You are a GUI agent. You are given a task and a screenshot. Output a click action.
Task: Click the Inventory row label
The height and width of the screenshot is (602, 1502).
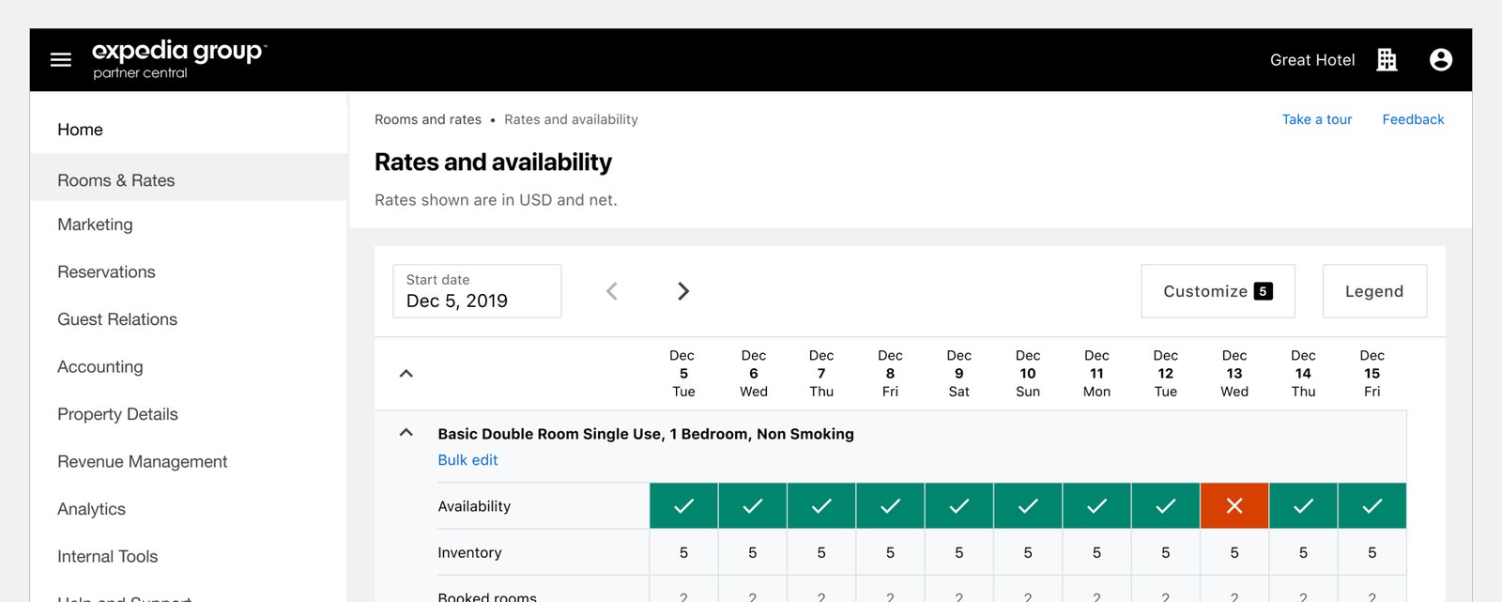click(469, 553)
